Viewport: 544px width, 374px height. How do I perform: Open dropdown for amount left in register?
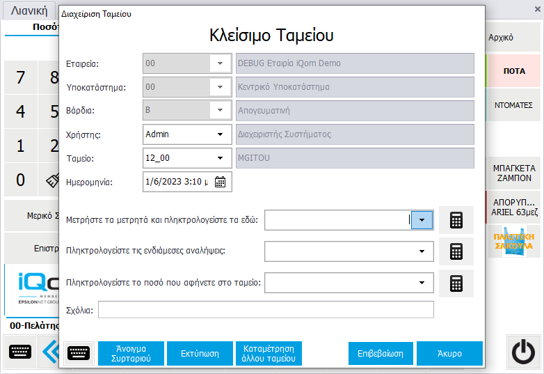coord(422,283)
